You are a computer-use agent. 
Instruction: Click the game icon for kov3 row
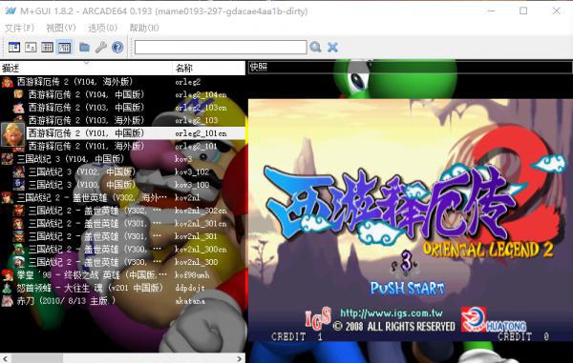[x=8, y=159]
